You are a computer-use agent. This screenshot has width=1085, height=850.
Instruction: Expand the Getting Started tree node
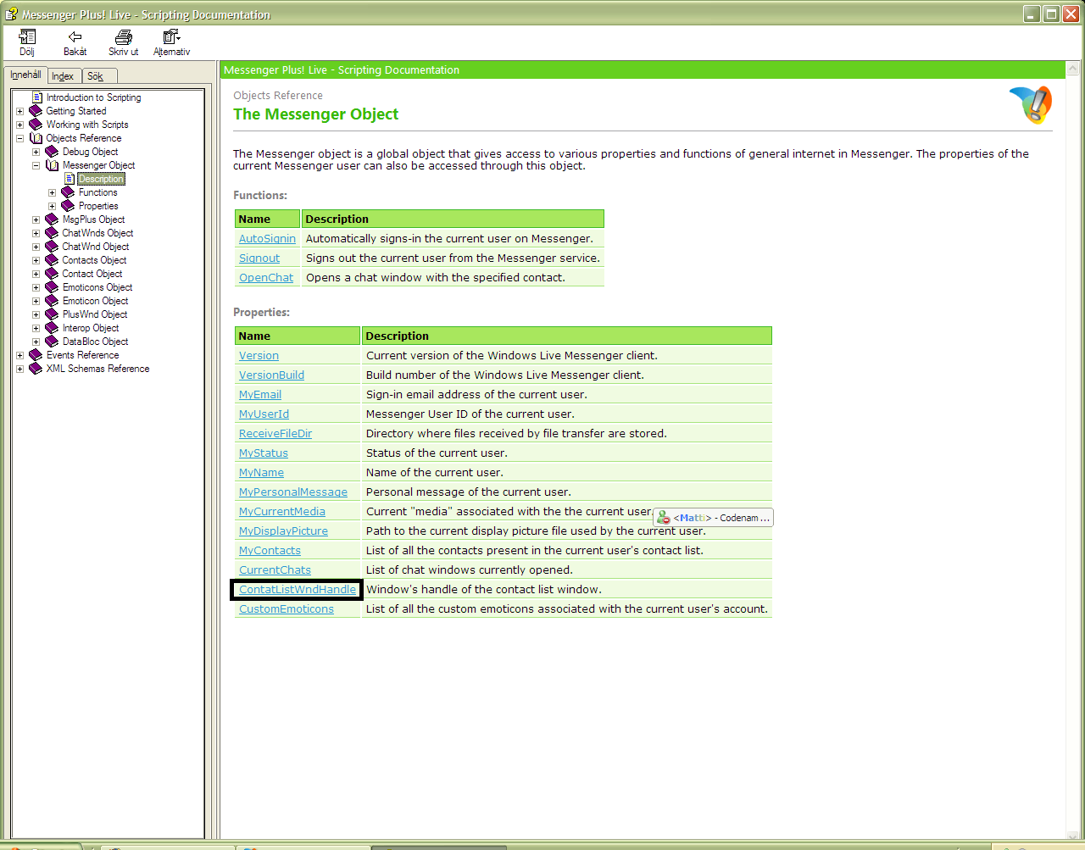19,111
